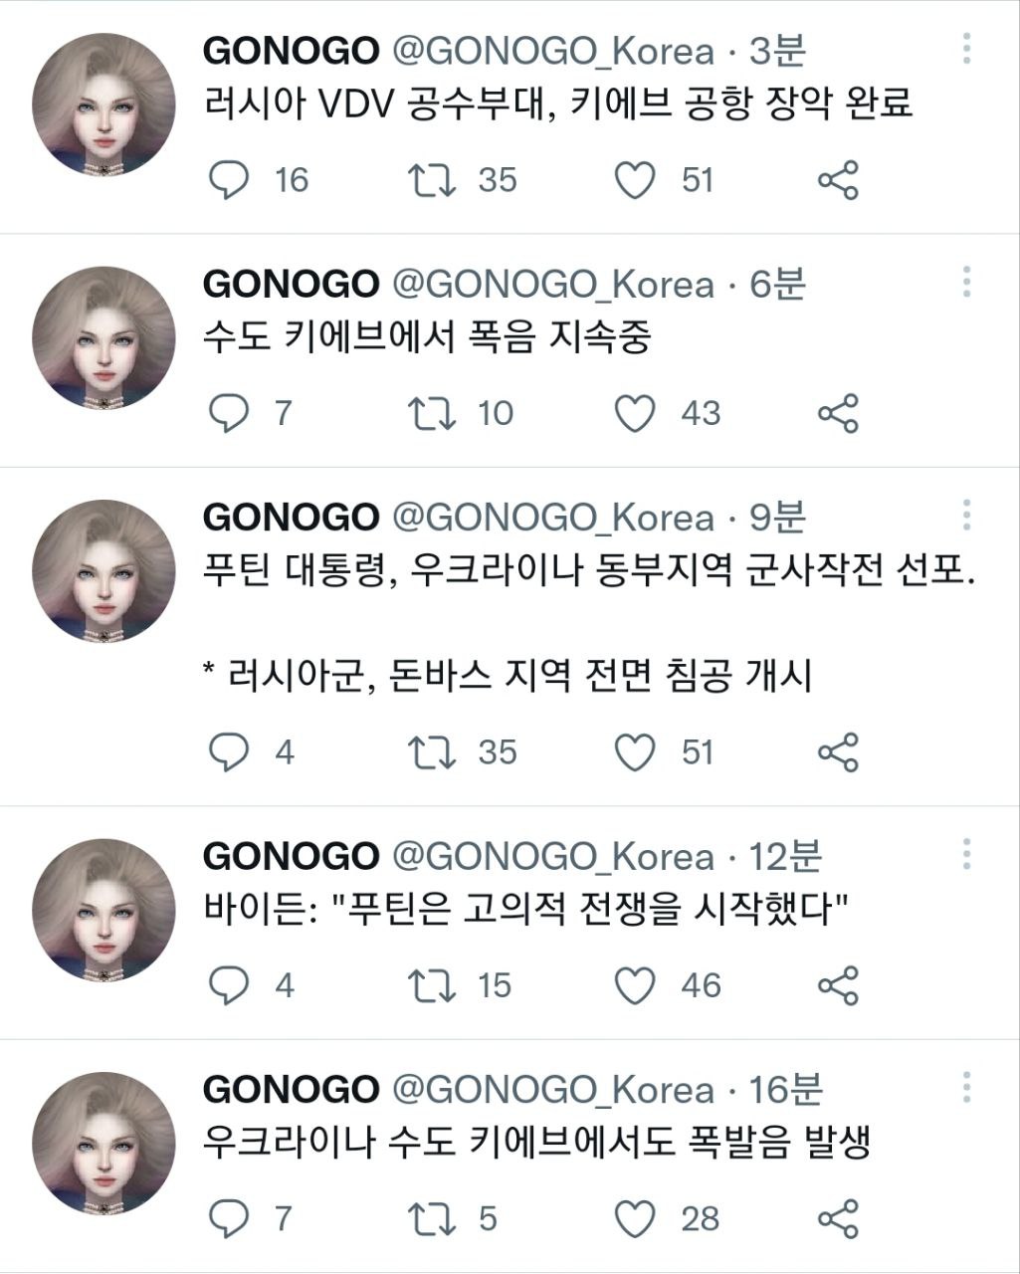Viewport: 1020px width, 1274px height.
Task: Retweet the 6분 tweet with 10 retweets
Action: click(432, 413)
